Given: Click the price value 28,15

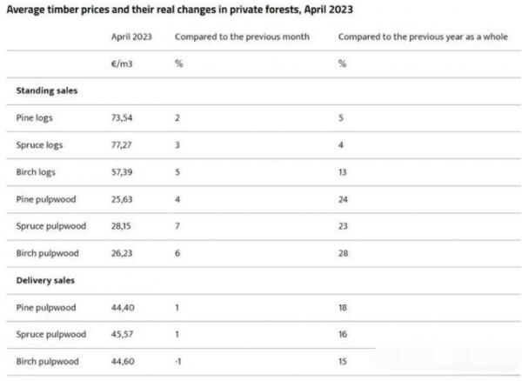Looking at the screenshot, I should click(124, 226).
